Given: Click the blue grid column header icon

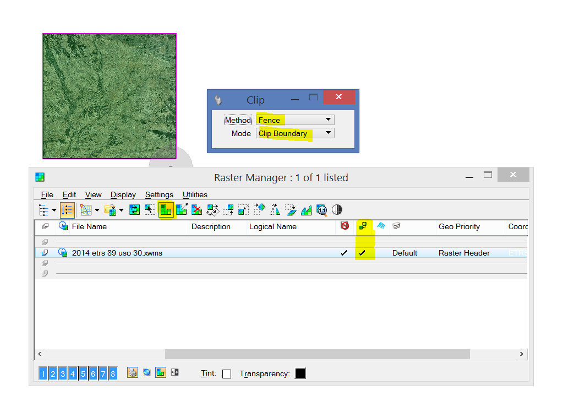Looking at the screenshot, I should [381, 226].
